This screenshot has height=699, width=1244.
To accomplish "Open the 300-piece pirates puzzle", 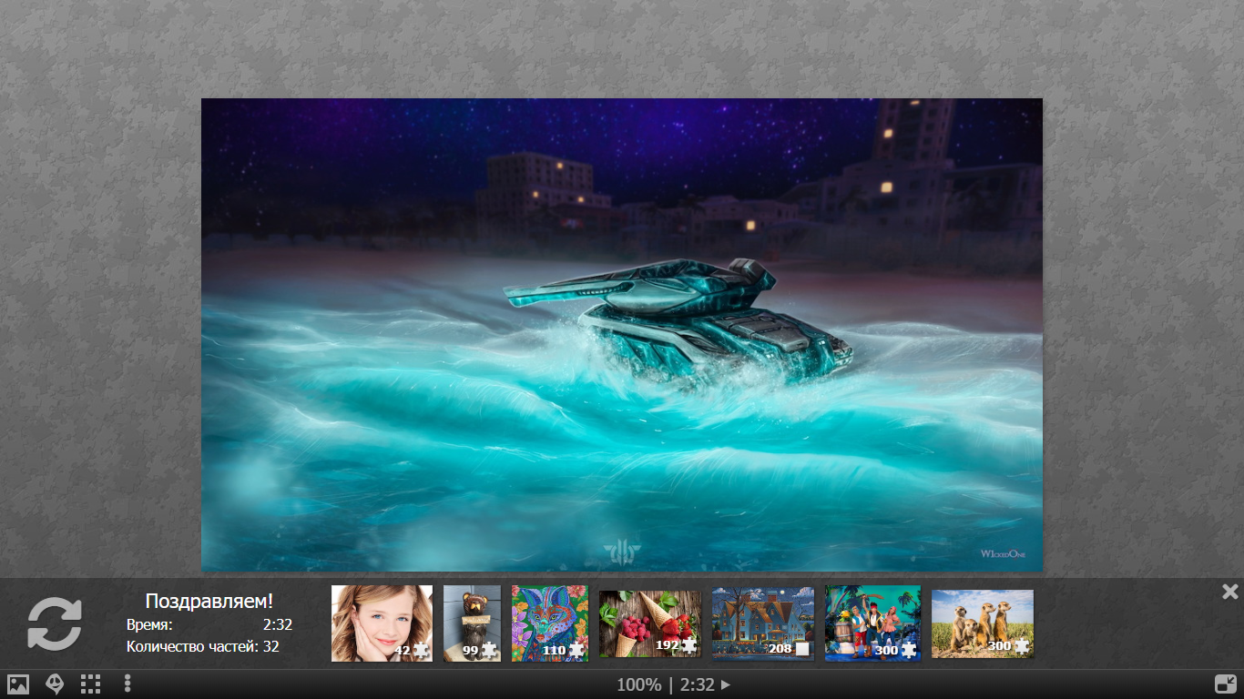I will (872, 623).
